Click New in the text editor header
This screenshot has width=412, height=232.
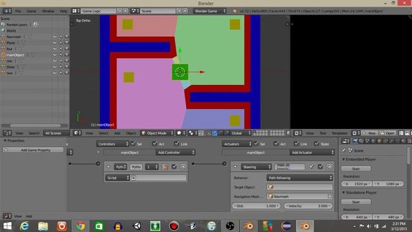click(x=370, y=133)
